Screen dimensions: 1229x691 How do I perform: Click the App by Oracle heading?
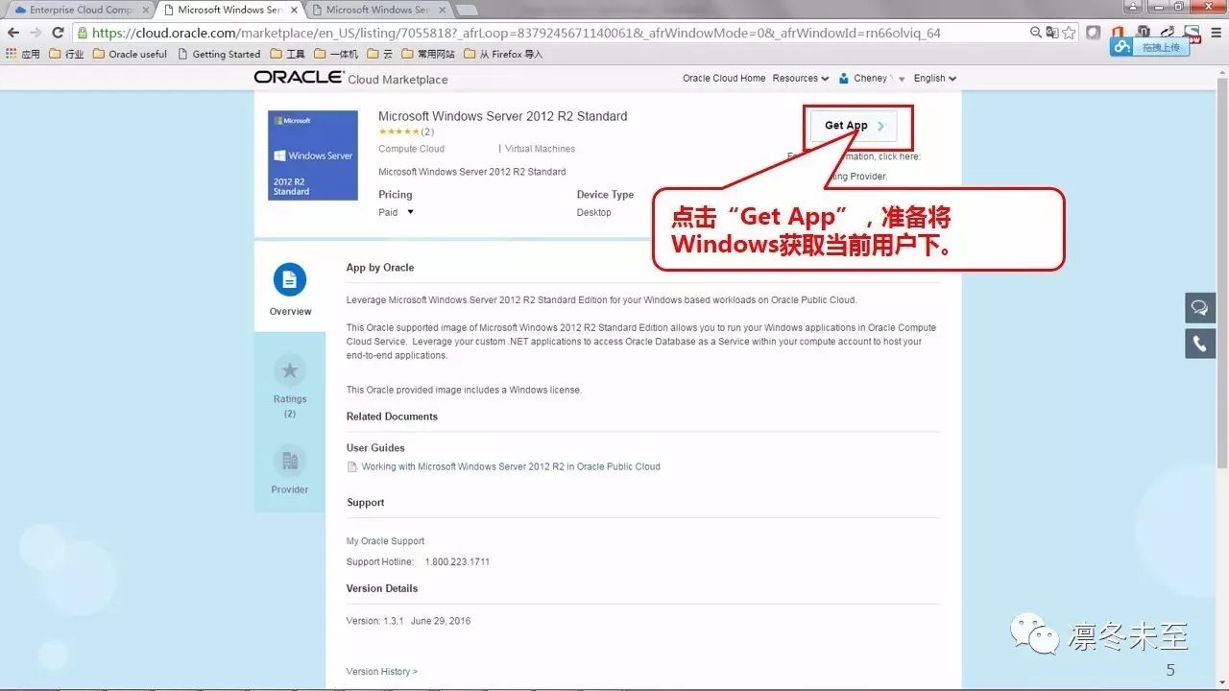[x=380, y=268]
